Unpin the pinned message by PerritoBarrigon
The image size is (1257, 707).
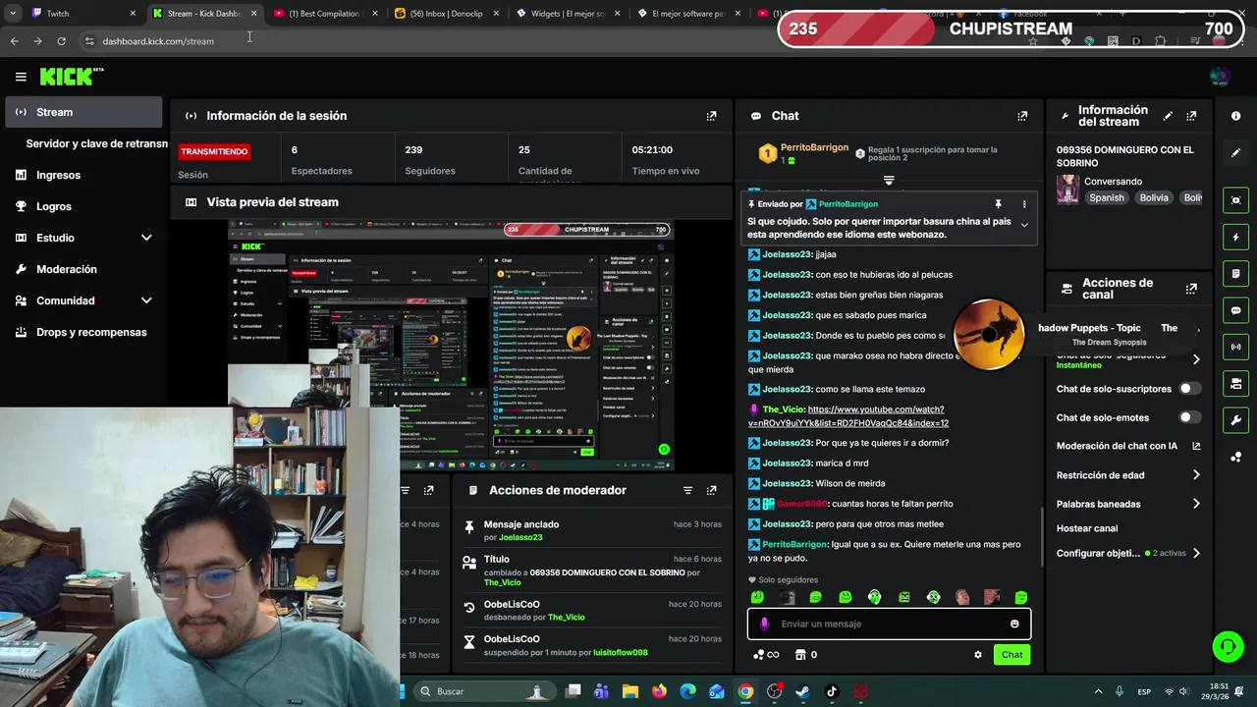(x=998, y=204)
